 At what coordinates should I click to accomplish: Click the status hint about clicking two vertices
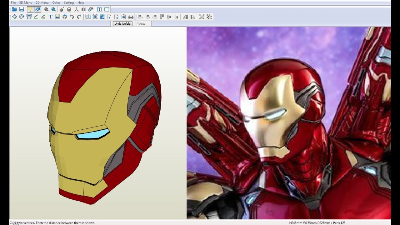[52, 223]
